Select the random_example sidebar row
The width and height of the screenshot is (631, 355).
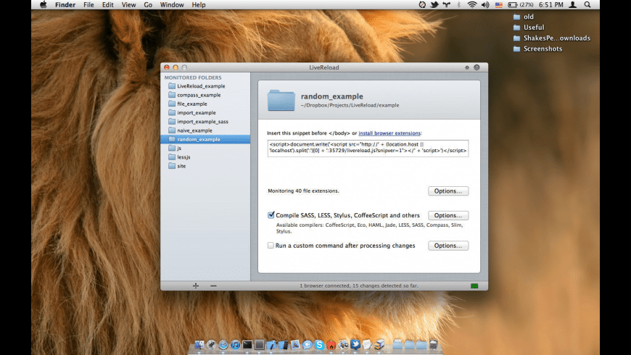205,139
